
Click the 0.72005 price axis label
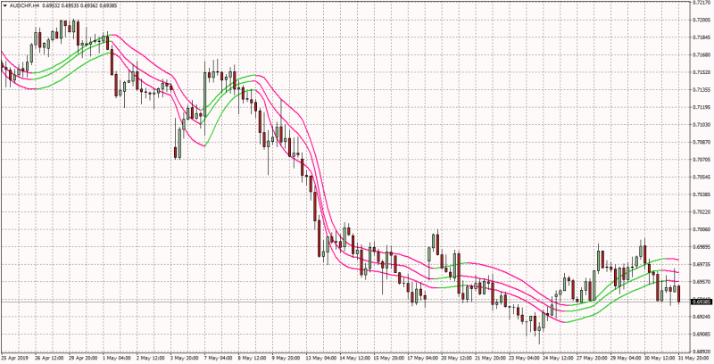pyautogui.click(x=702, y=20)
